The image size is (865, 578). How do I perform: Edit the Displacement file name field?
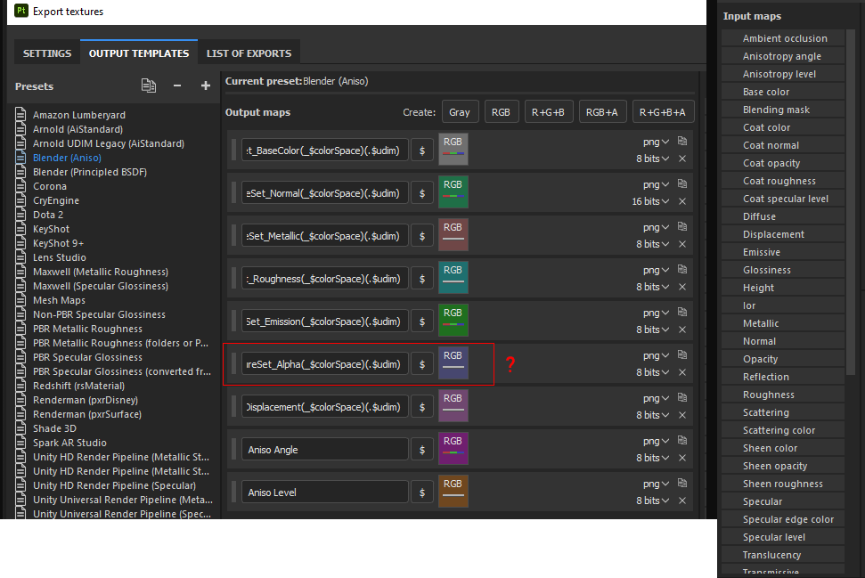point(325,407)
